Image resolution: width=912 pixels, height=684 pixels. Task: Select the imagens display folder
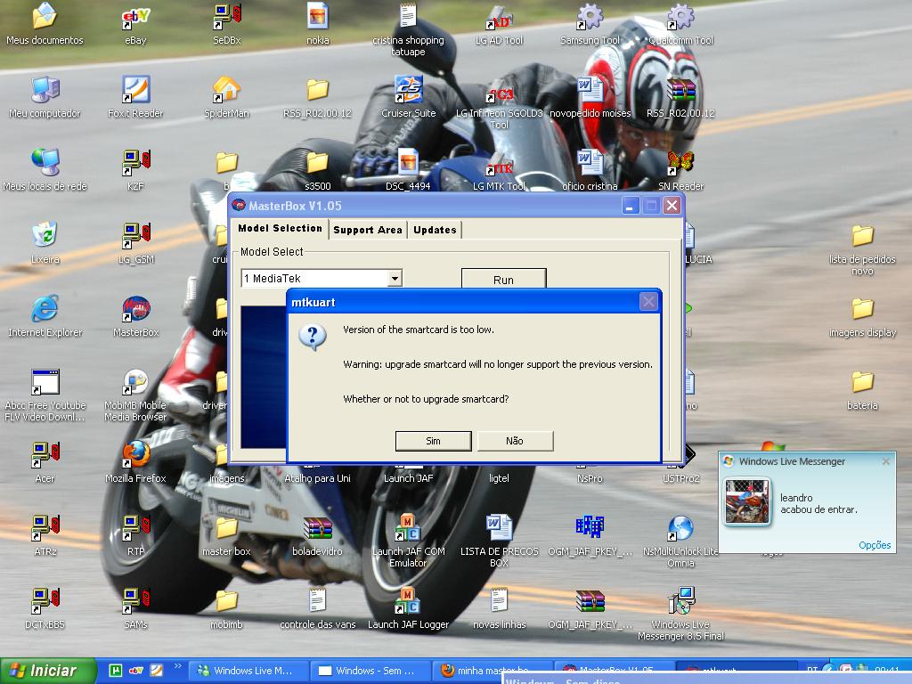[x=862, y=316]
